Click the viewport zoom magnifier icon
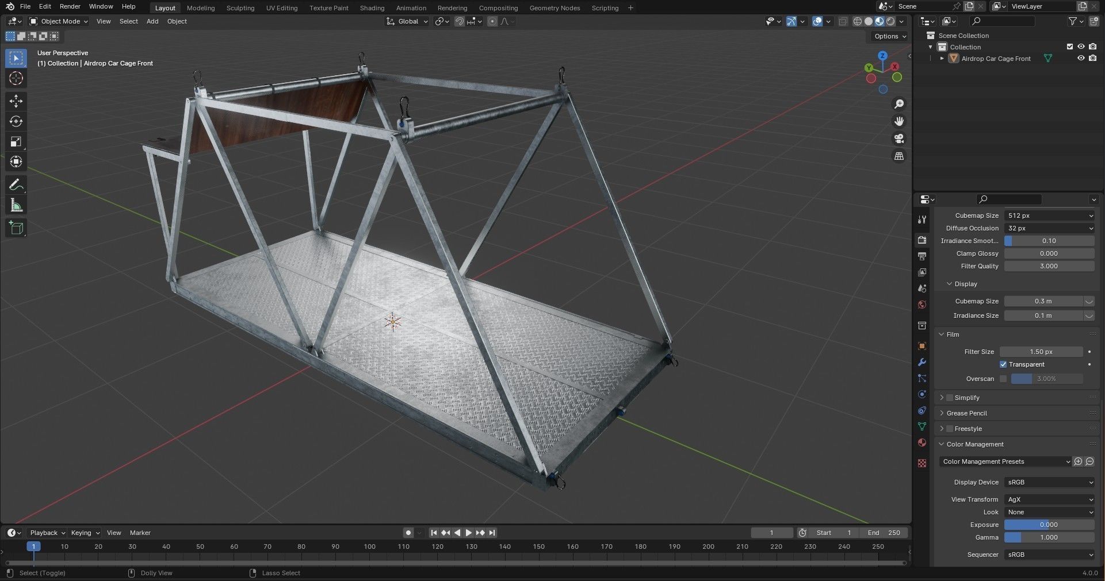This screenshot has width=1105, height=581. tap(898, 104)
